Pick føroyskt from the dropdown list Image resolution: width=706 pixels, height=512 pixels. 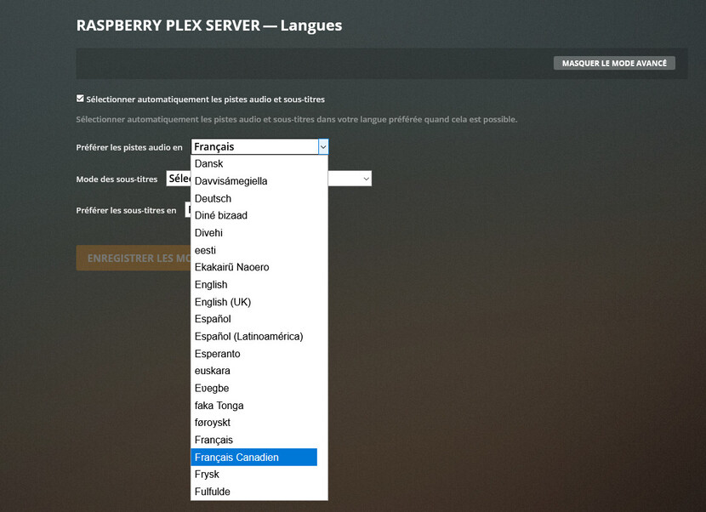pos(254,423)
